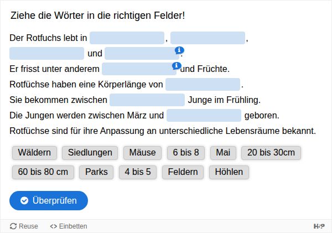Screen dimensions: 332x233
Task: Click the 'Höhlen' word tile
Action: point(229,172)
